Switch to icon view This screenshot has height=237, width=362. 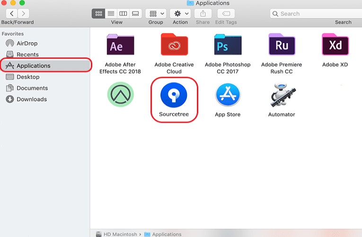(x=98, y=14)
